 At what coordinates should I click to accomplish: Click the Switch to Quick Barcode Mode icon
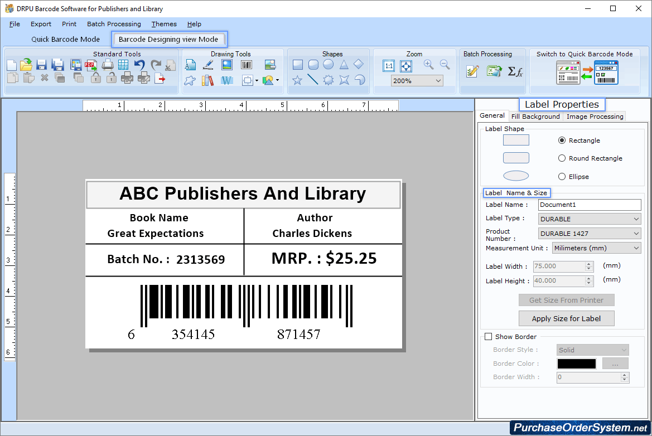(x=587, y=72)
